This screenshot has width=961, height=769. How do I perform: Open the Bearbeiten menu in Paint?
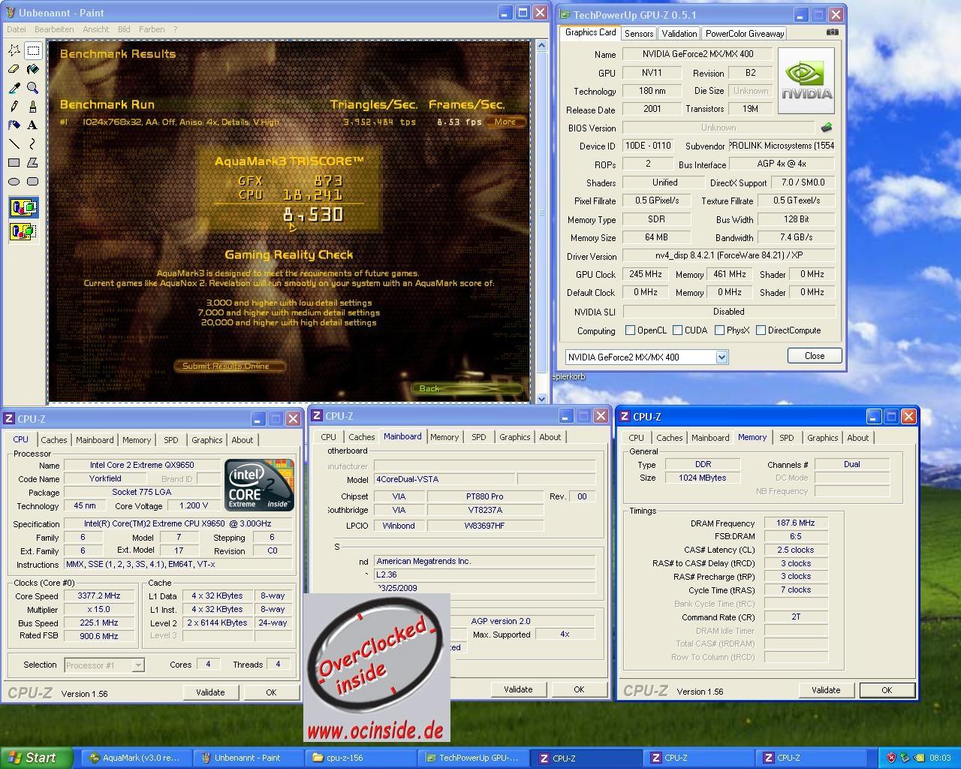54,29
